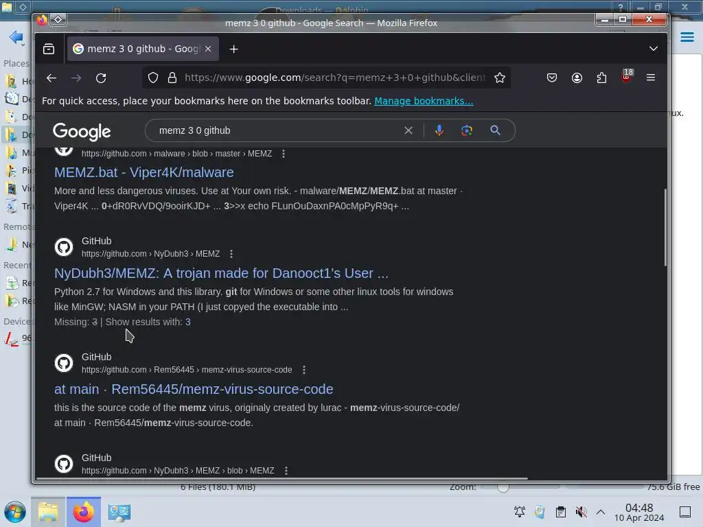
Task: Open Dolphin hamburger menu
Action: tap(687, 37)
